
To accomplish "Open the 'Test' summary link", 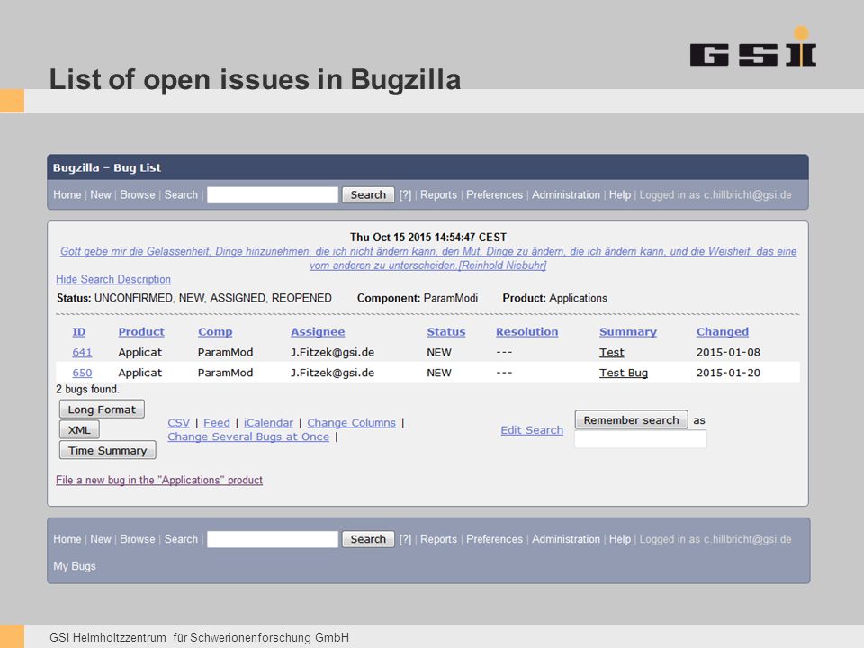I will [x=612, y=352].
